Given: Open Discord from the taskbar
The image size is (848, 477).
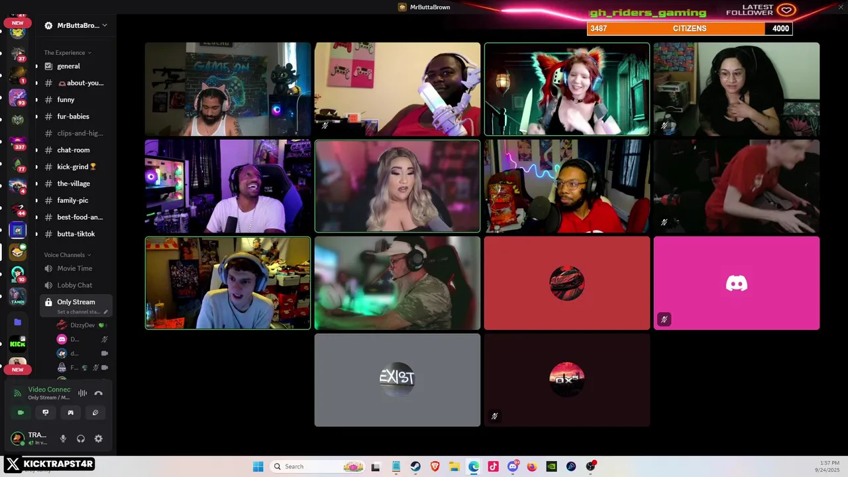Looking at the screenshot, I should [x=513, y=466].
